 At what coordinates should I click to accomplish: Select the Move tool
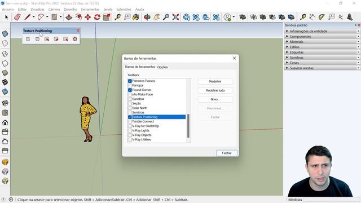[x=88, y=17]
